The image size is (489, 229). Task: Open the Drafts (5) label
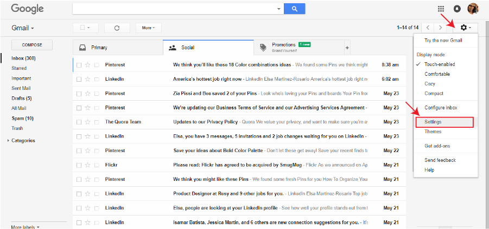click(x=22, y=99)
